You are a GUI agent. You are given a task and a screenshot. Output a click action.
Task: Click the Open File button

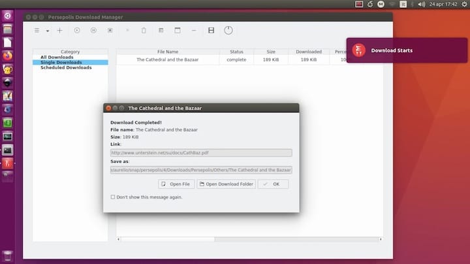[176, 184]
